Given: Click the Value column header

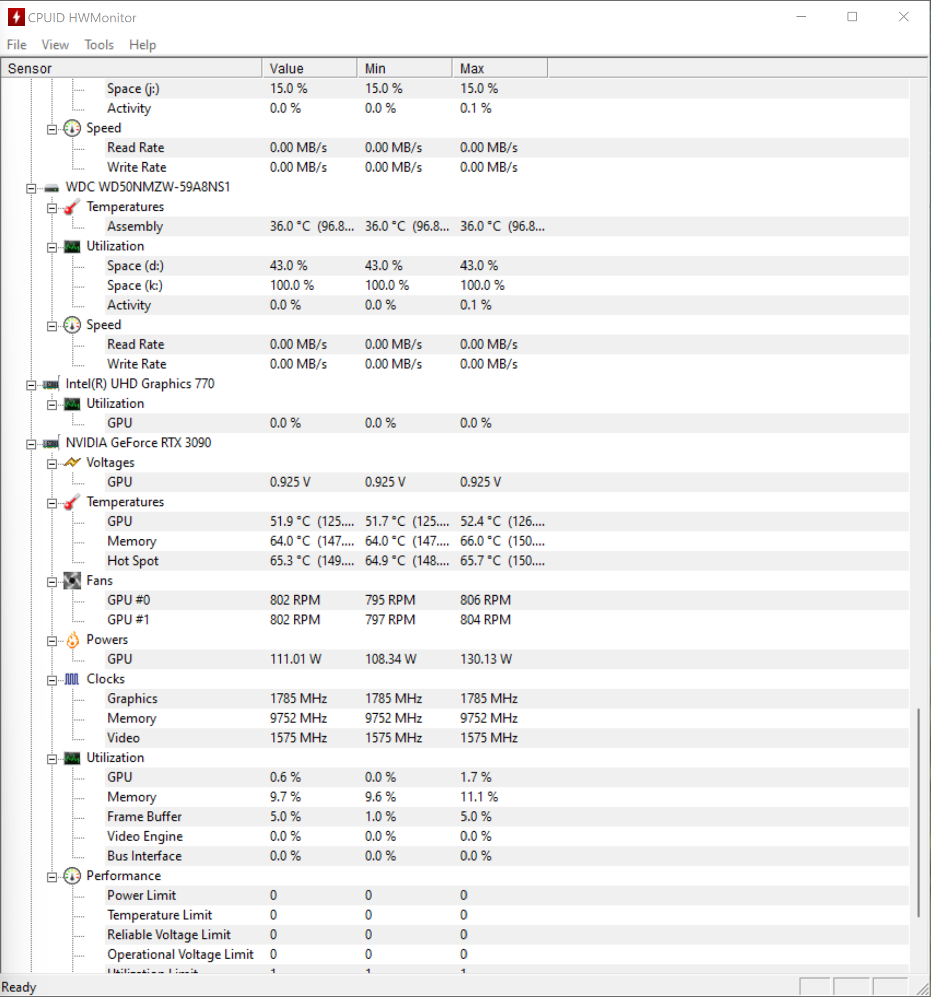Looking at the screenshot, I should (310, 68).
